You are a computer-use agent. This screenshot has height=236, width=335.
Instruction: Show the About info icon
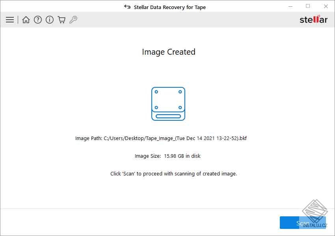pyautogui.click(x=50, y=20)
